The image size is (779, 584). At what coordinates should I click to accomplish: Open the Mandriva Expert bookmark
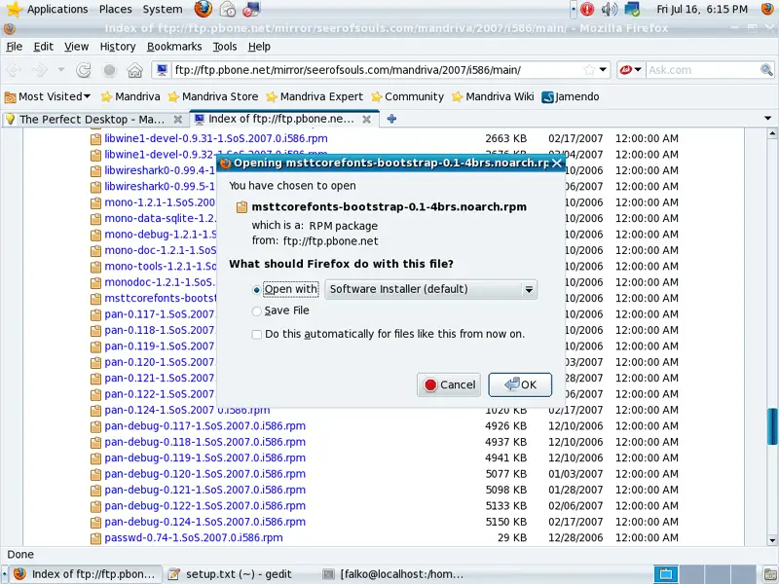315,96
